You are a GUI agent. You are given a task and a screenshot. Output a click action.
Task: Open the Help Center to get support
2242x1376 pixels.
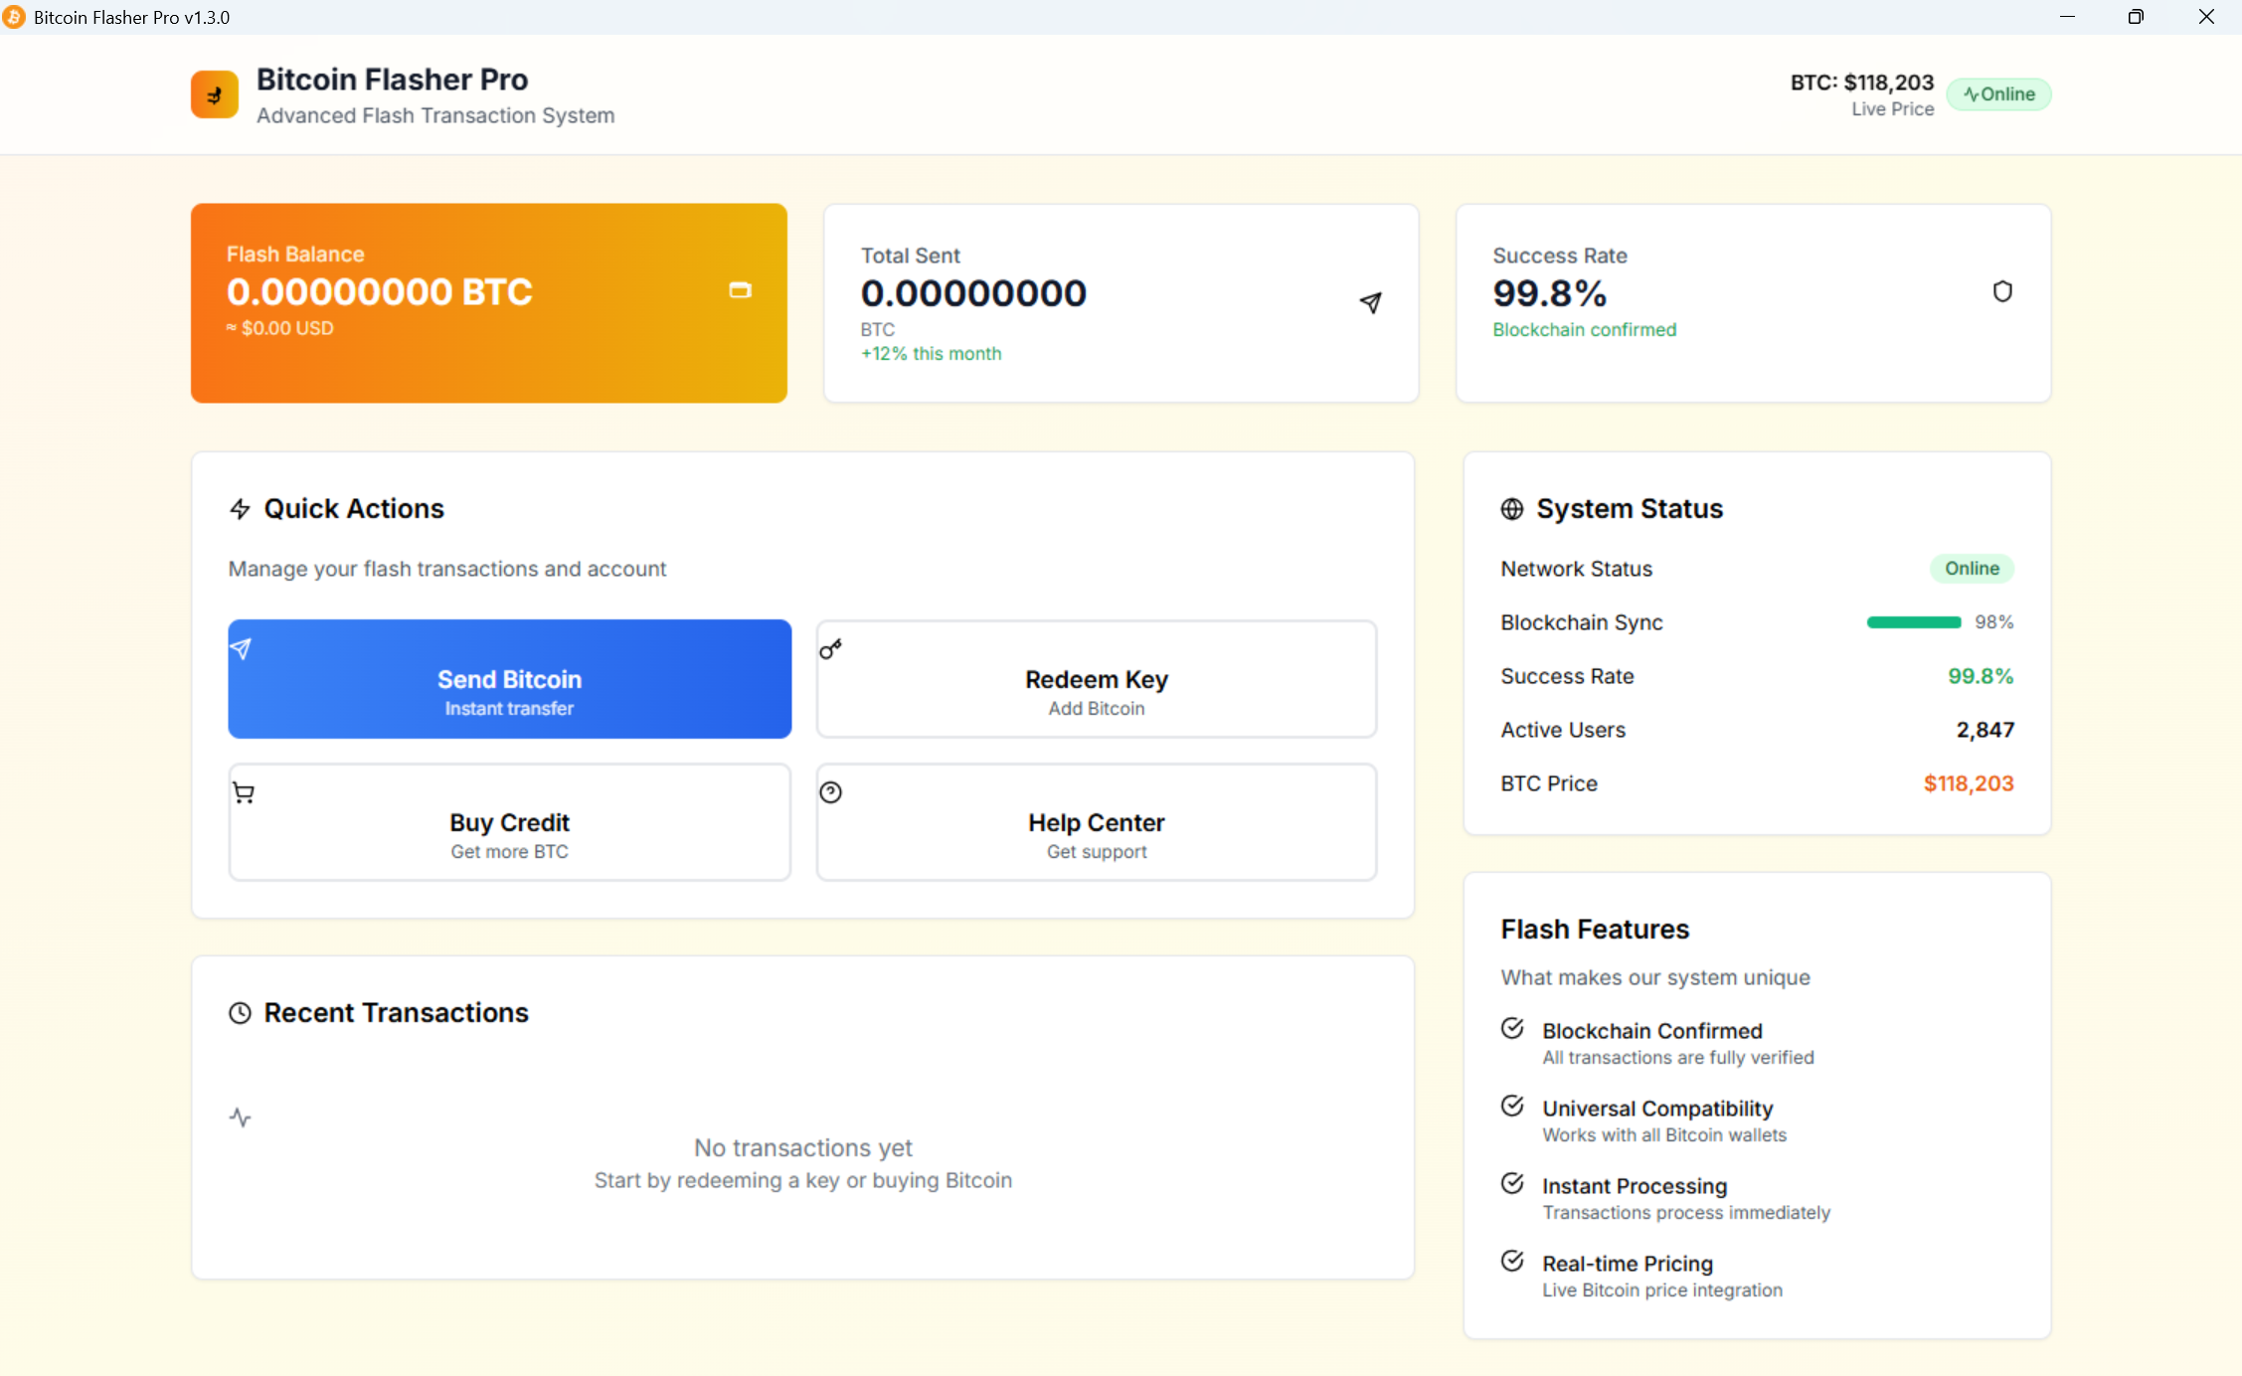[1096, 822]
